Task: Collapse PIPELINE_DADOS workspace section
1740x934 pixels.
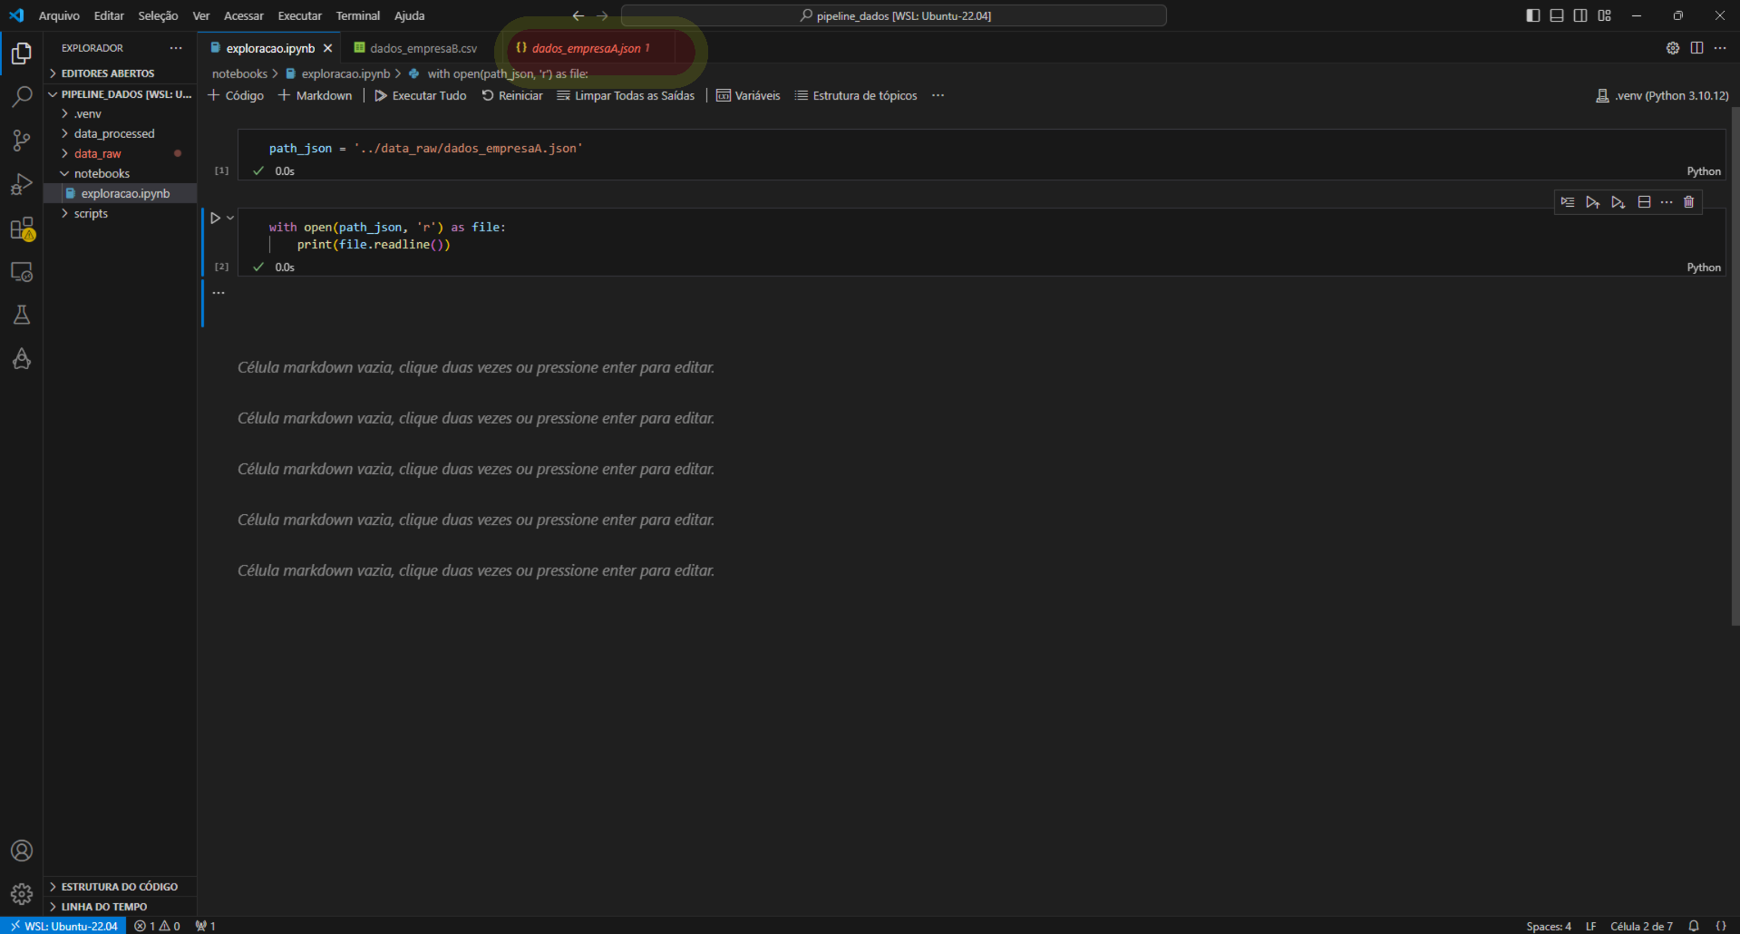Action: click(x=120, y=94)
